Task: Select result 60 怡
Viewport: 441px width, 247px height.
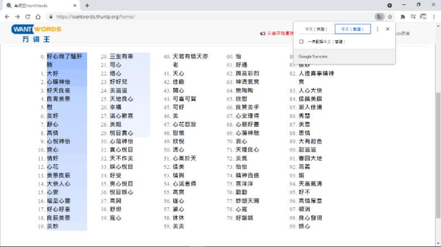Action: pos(239,57)
